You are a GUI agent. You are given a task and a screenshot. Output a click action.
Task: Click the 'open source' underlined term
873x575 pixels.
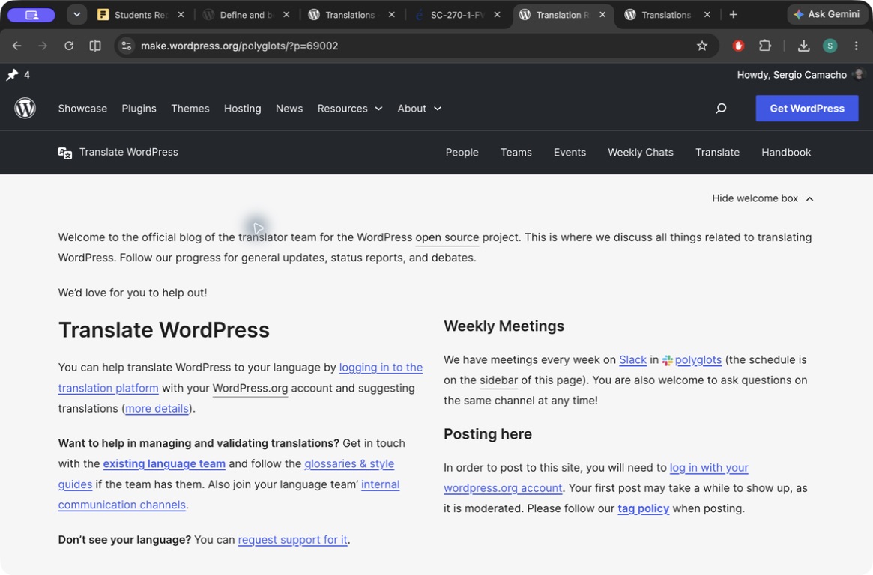(x=447, y=237)
